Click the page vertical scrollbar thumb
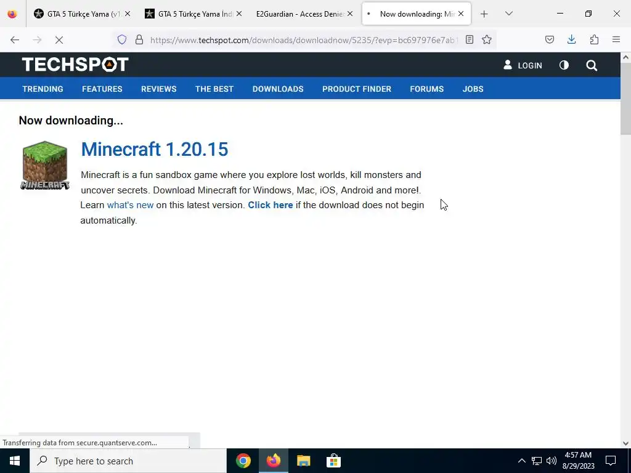Screen dimensions: 631x473 click(x=626, y=98)
